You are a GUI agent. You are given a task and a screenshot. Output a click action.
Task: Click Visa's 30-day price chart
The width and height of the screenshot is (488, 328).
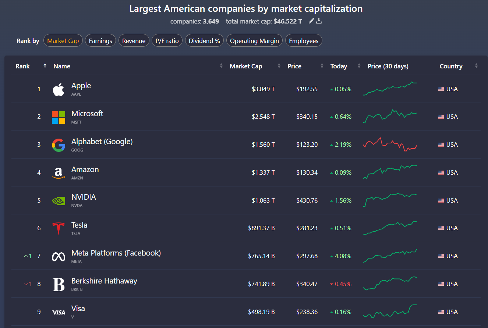(x=390, y=311)
